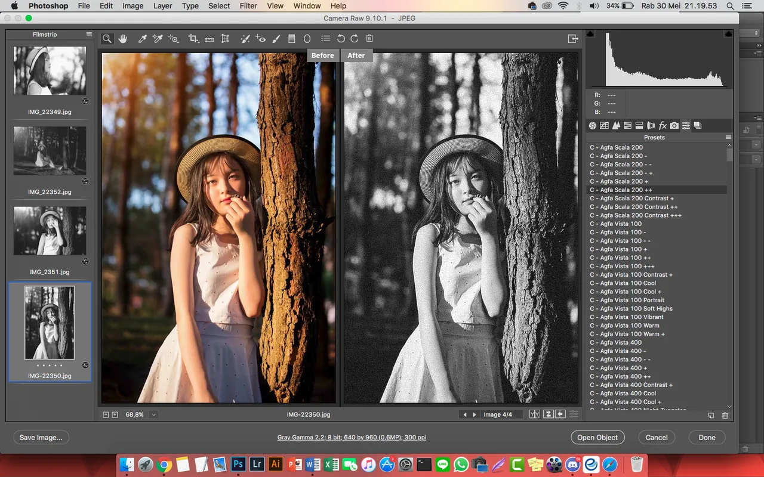Zoom in with the plus button
764x477 pixels.
pyautogui.click(x=115, y=414)
